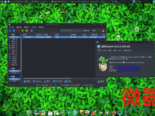Sort by 下载速度 column header
The width and height of the screenshot is (155, 116).
(x=94, y=35)
